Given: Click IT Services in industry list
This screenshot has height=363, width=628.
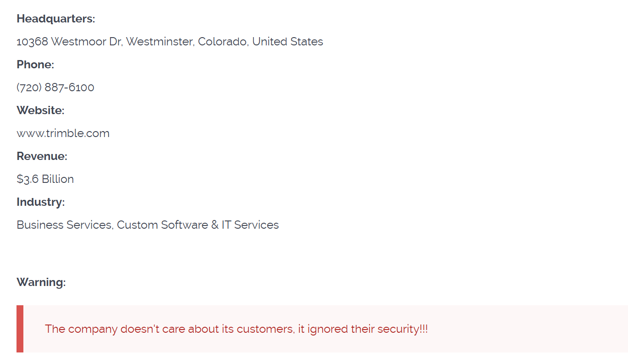Looking at the screenshot, I should 250,225.
